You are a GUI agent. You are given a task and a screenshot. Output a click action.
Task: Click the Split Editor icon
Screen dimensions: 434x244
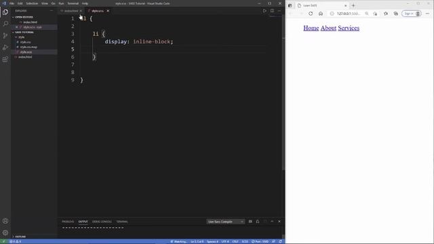273,11
